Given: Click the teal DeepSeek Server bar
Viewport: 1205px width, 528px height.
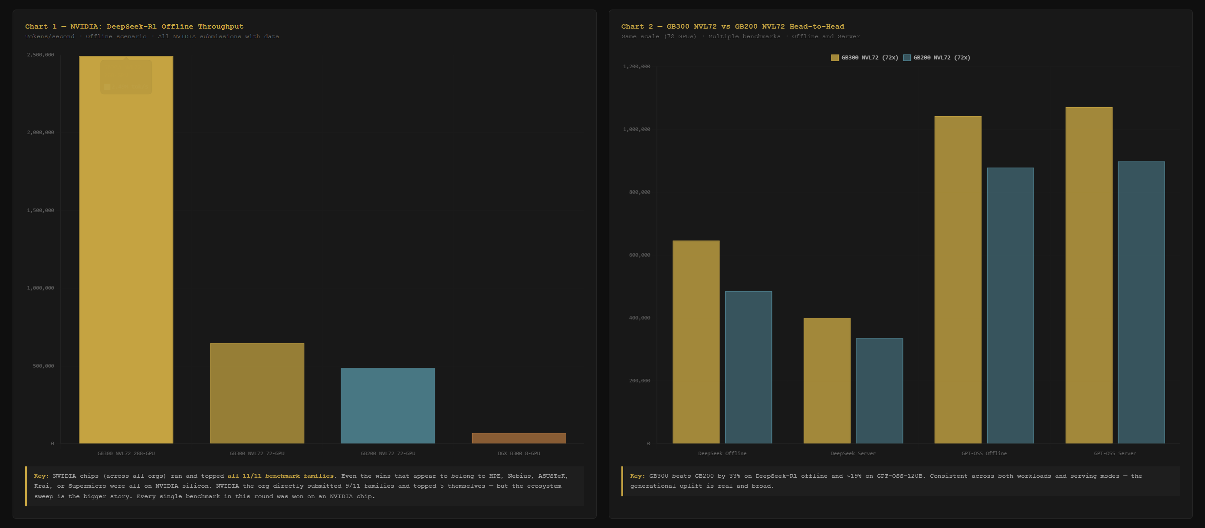Looking at the screenshot, I should (880, 390).
